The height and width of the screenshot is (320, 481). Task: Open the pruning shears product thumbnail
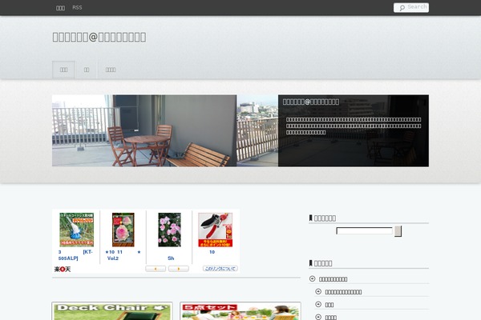215,230
